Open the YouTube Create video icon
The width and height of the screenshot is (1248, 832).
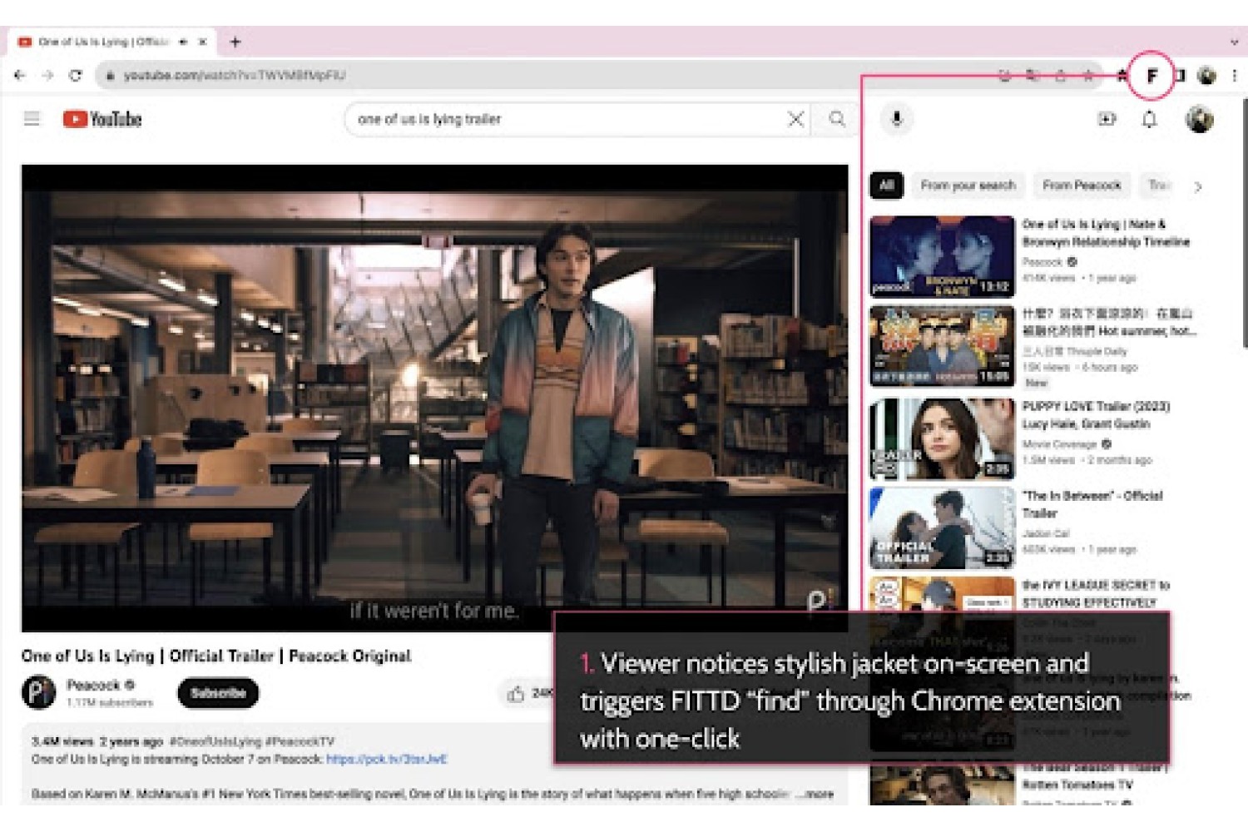[1107, 119]
